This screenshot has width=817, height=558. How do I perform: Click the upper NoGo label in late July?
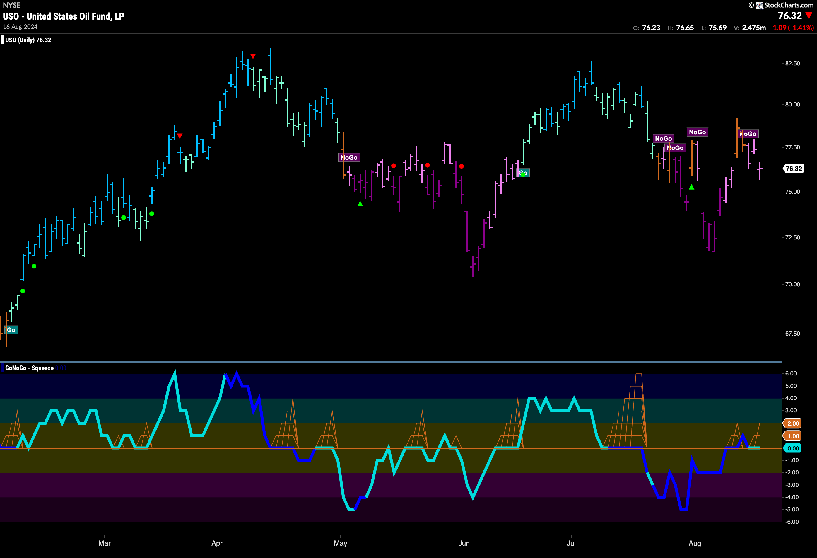pos(663,139)
